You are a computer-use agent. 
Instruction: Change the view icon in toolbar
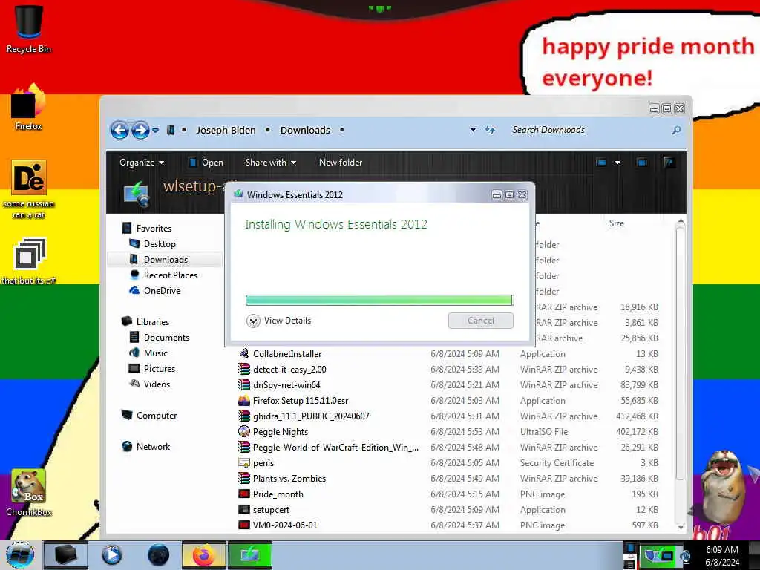click(x=601, y=163)
